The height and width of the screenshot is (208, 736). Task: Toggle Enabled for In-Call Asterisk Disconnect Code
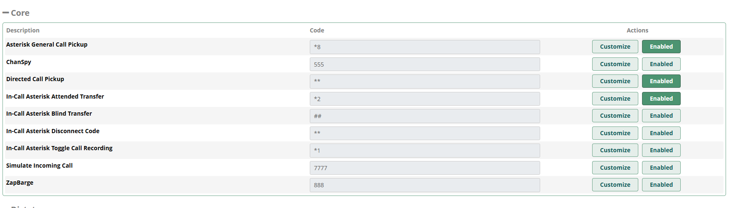(x=661, y=133)
